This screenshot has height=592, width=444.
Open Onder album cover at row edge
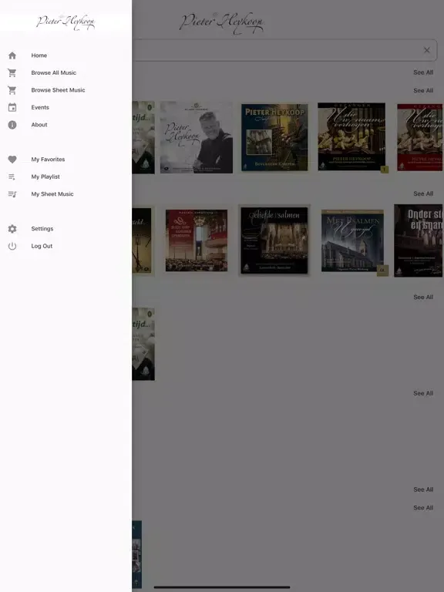(419, 240)
